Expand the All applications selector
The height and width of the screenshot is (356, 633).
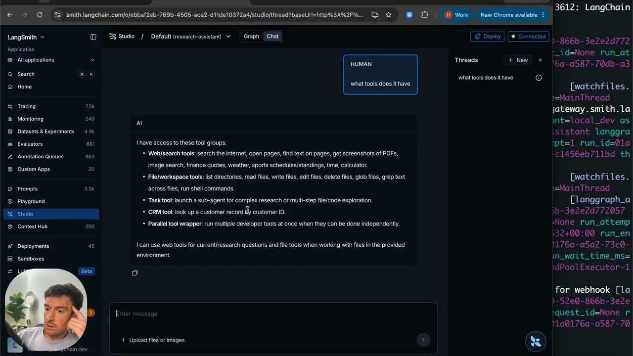pos(51,60)
